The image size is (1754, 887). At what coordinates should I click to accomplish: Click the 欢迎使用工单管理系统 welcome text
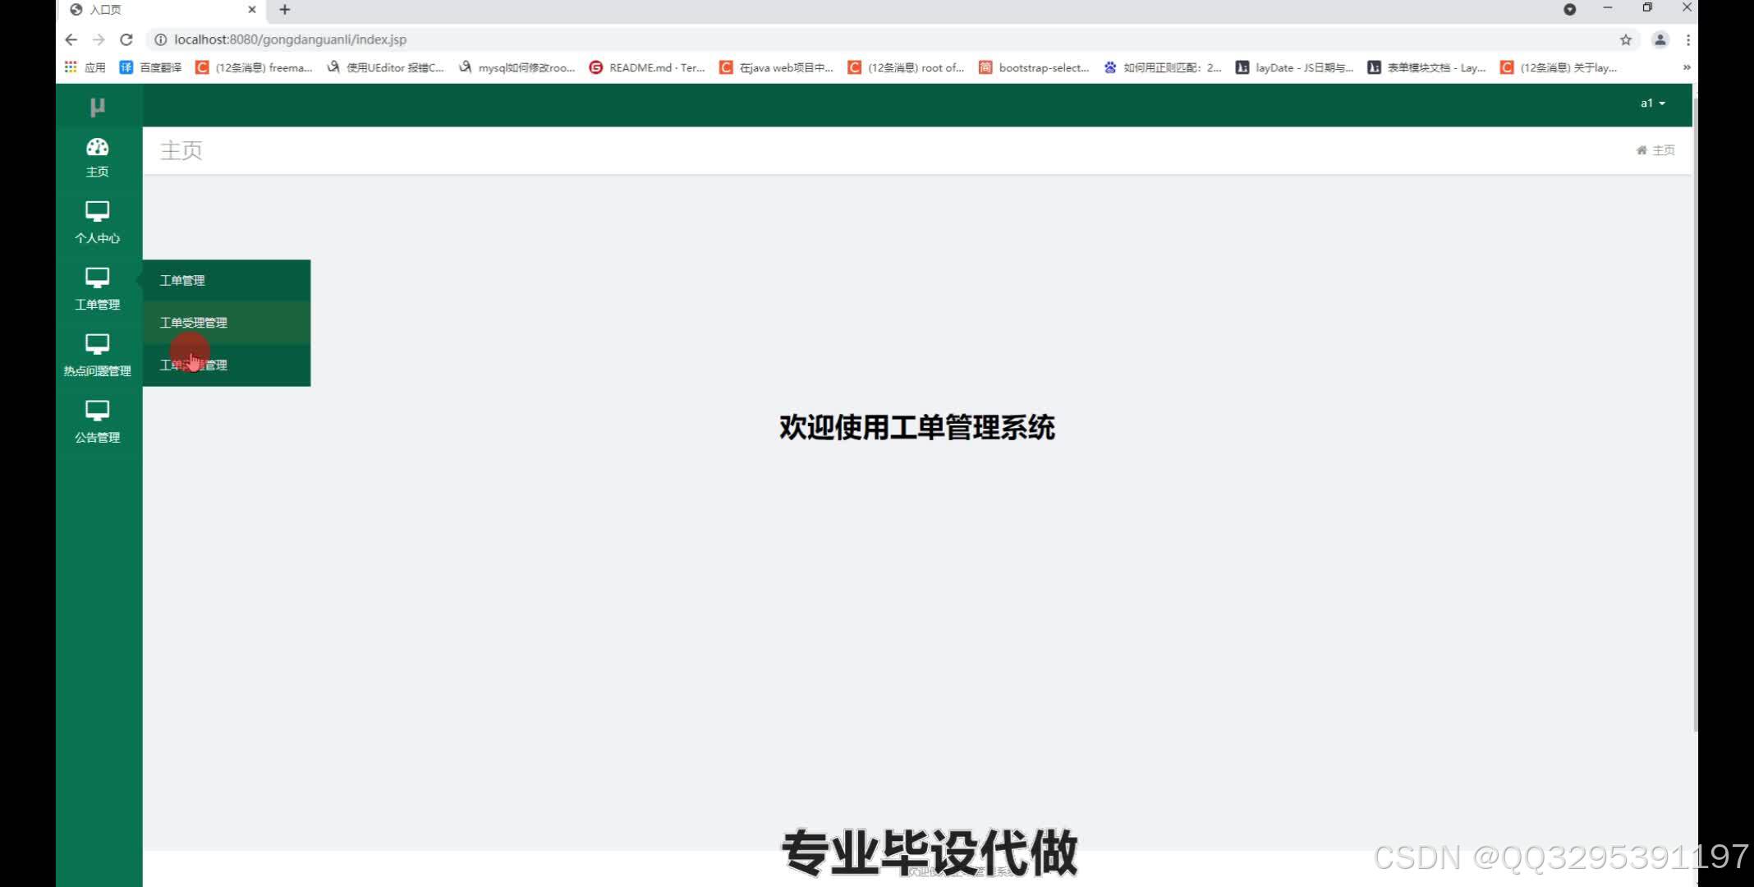(x=916, y=427)
